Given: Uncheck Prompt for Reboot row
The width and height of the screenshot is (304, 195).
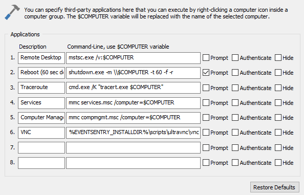Looking at the screenshot, I should [206, 73].
